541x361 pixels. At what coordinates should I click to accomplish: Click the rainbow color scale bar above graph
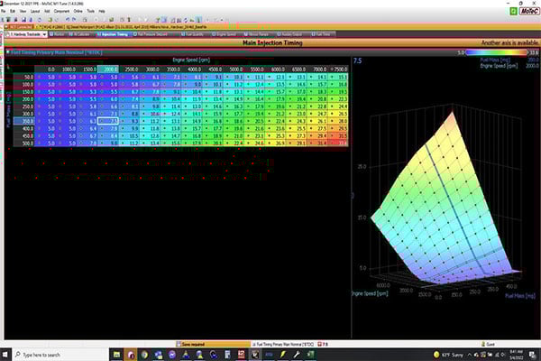(x=496, y=52)
